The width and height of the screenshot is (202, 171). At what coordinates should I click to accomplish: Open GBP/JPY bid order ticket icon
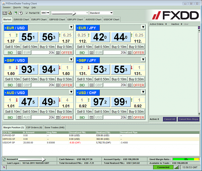91,85
